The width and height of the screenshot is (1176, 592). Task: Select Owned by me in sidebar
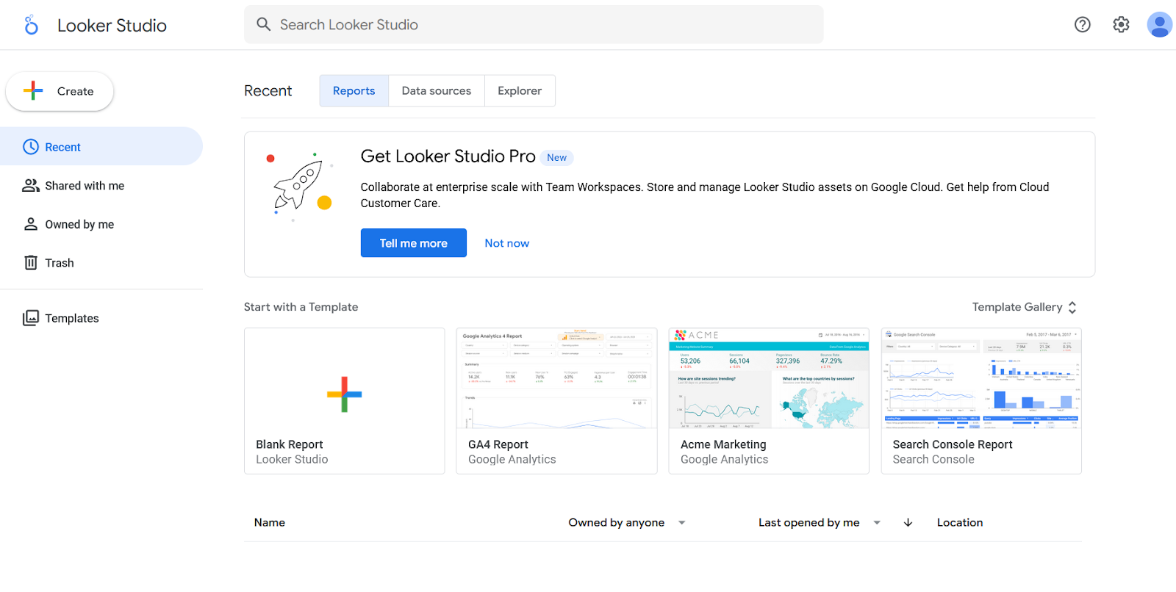pyautogui.click(x=101, y=224)
